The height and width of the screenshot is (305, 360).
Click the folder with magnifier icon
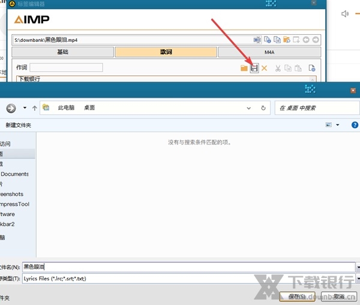tap(287, 40)
